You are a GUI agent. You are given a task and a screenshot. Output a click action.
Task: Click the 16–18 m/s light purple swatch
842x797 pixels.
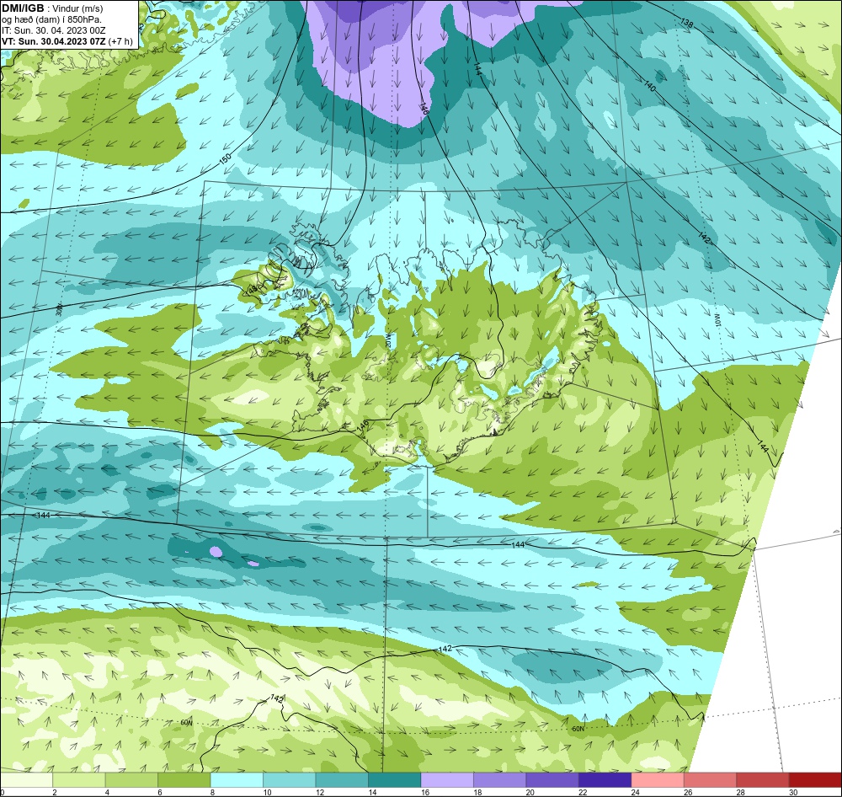(x=447, y=780)
